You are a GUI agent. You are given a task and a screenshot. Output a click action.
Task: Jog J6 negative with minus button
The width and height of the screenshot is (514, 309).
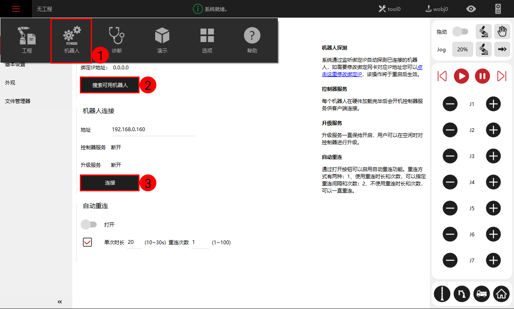pos(450,234)
